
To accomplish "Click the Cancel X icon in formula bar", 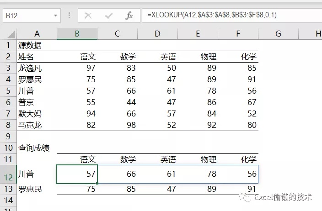I will (88, 16).
